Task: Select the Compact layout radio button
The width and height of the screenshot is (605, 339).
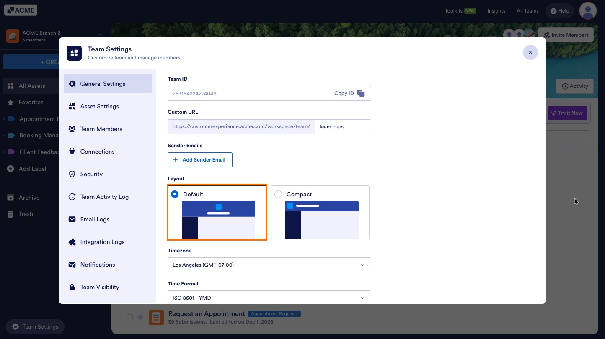Action: tap(278, 194)
